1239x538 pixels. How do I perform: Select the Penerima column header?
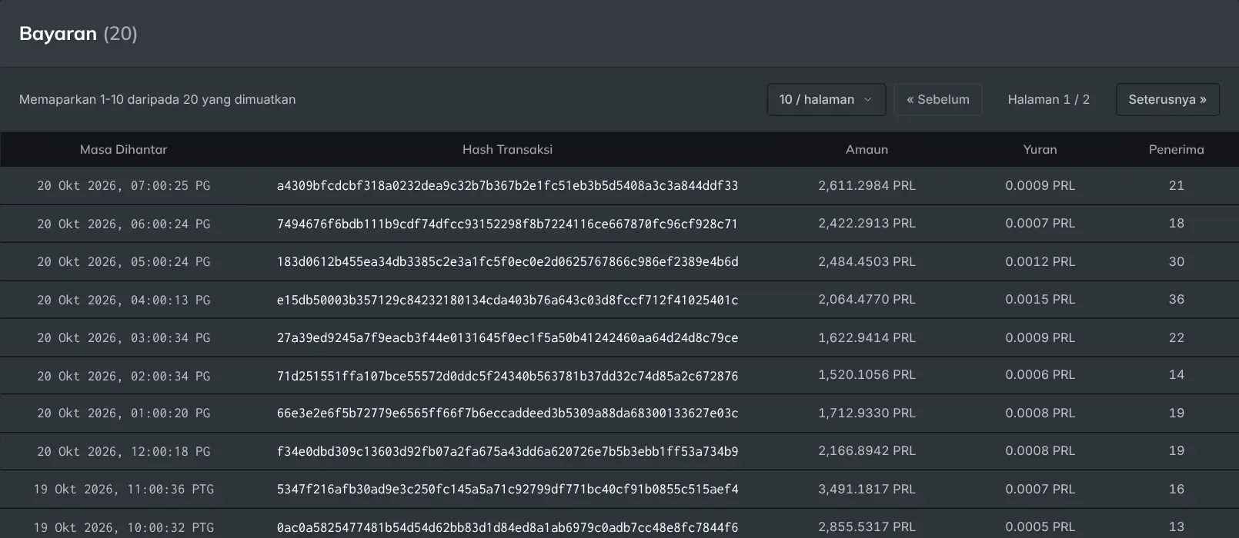point(1176,150)
